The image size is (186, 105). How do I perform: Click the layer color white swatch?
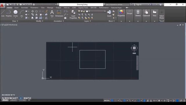(x=87, y=11)
